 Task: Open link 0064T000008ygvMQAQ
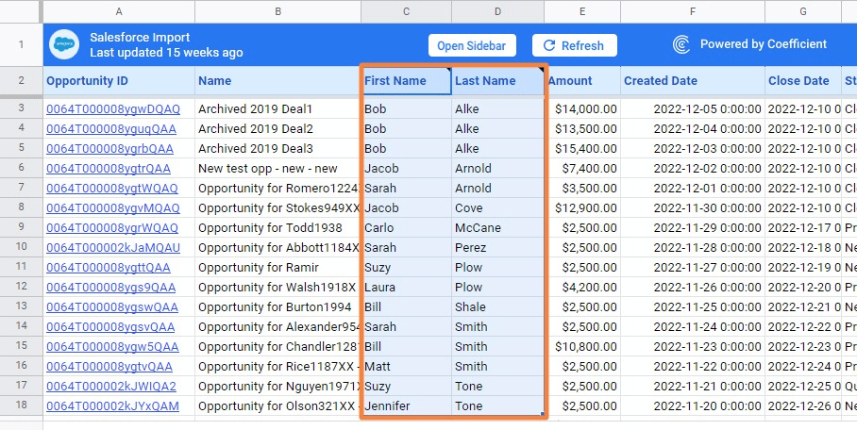tap(113, 207)
